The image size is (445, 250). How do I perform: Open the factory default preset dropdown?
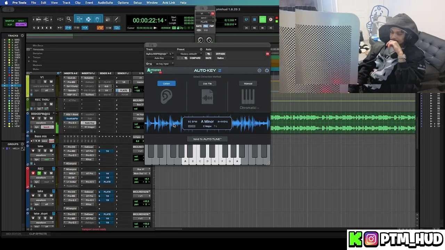tap(190, 54)
